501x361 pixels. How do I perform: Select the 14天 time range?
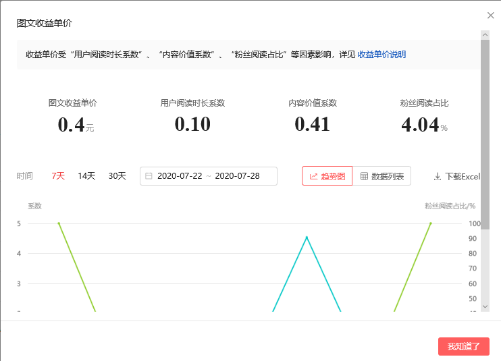[x=86, y=176]
